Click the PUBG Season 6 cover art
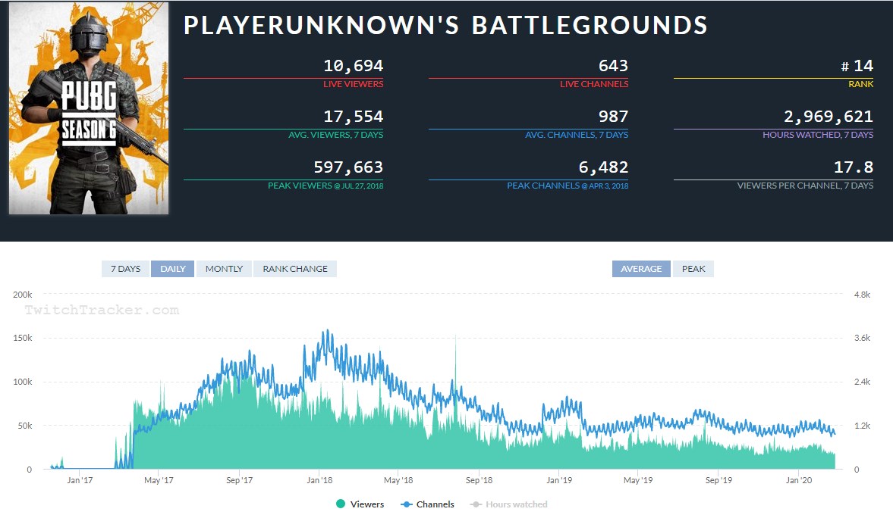Image resolution: width=893 pixels, height=515 pixels. (88, 108)
